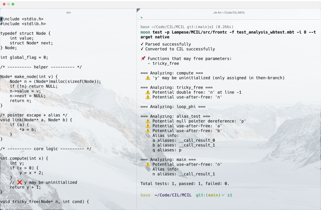The image size is (321, 210).
Task: Click the 'int value;' struct field line
Action: (22, 38)
